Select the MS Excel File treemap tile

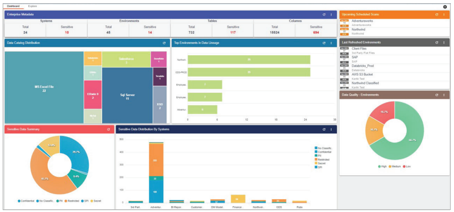pos(44,88)
